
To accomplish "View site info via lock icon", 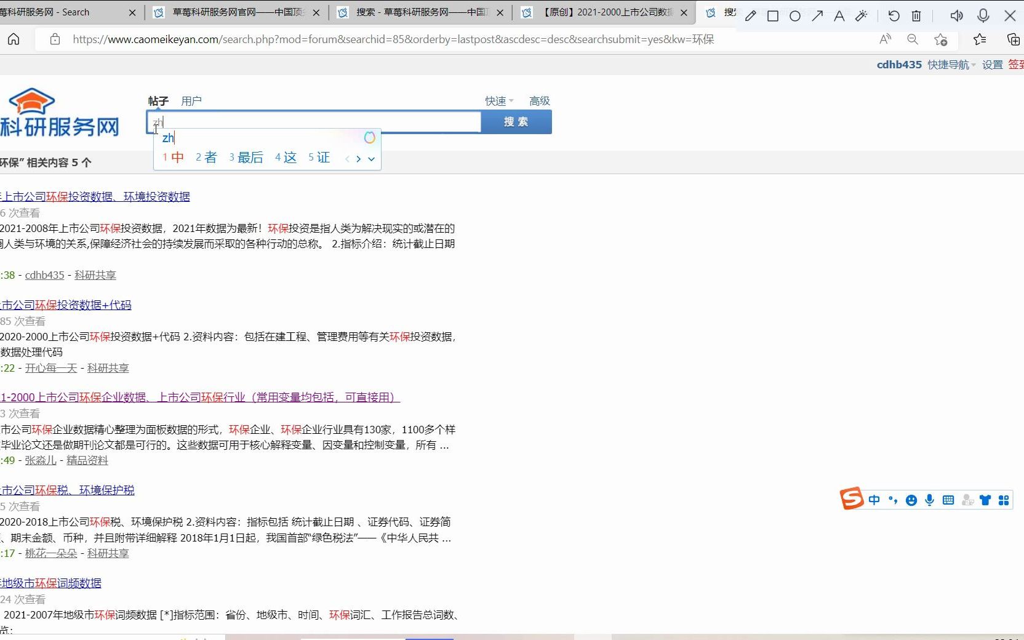I will (x=55, y=39).
